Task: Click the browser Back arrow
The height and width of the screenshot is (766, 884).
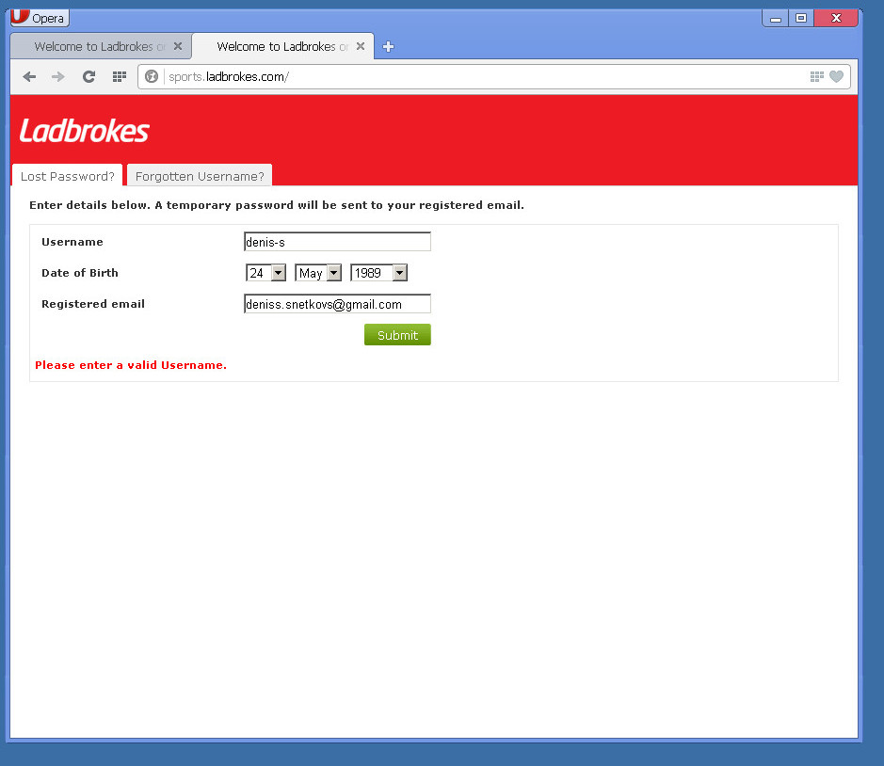Action: pyautogui.click(x=29, y=76)
